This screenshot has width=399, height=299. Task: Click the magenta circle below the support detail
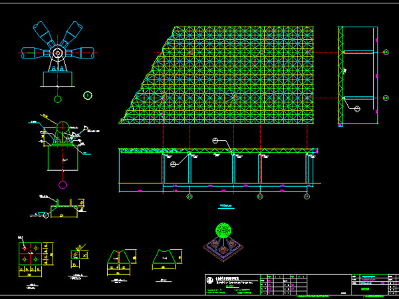[x=63, y=184]
